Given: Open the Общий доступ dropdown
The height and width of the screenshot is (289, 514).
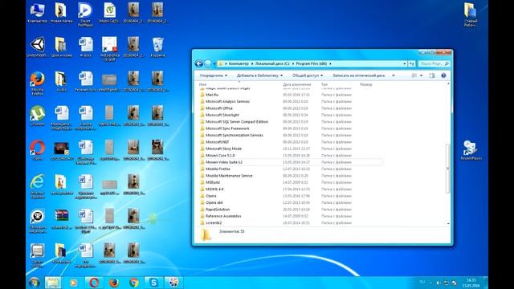Looking at the screenshot, I should click(308, 75).
